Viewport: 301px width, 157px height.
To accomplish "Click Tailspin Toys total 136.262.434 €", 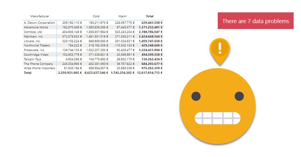I will 151,59.
